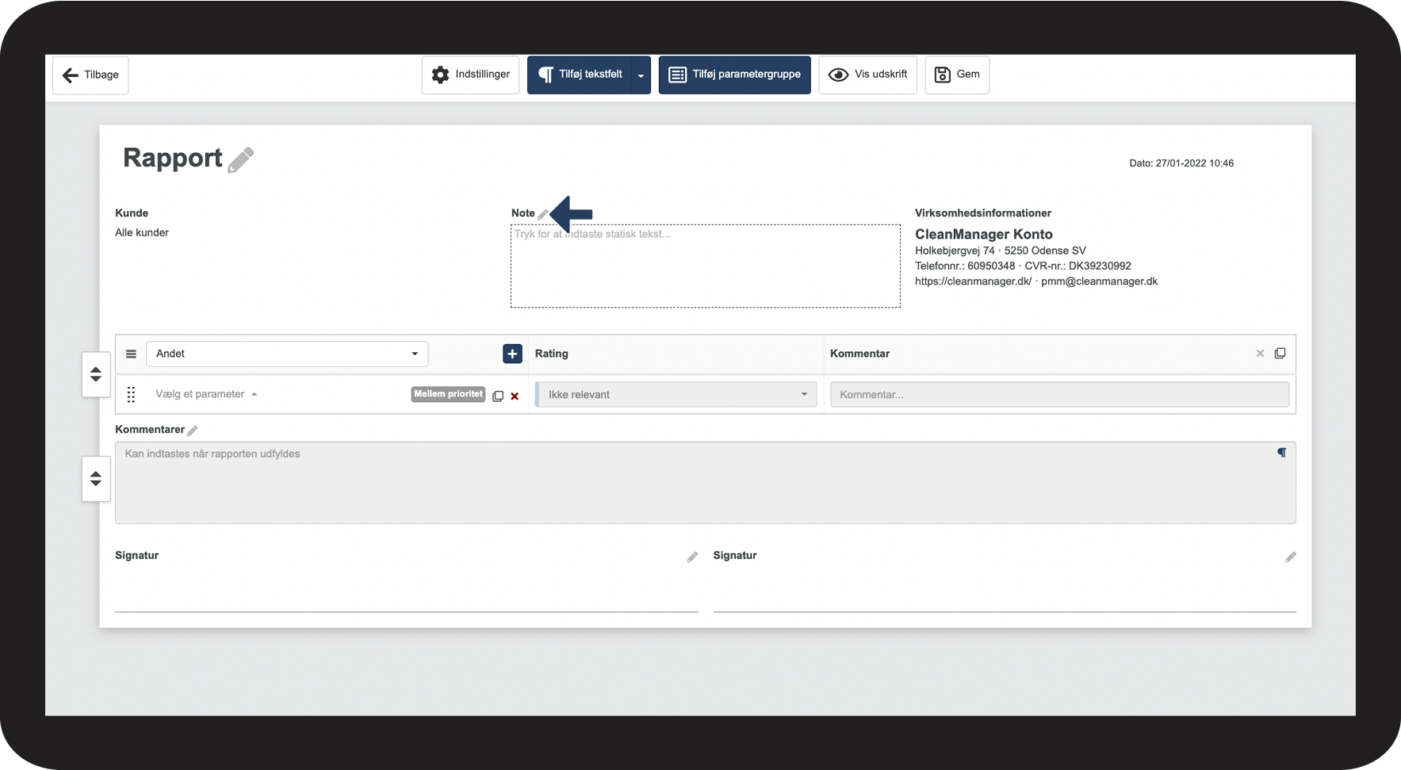Screen dimensions: 1401x770
Task: Open Indstillinger settings
Action: (x=470, y=75)
